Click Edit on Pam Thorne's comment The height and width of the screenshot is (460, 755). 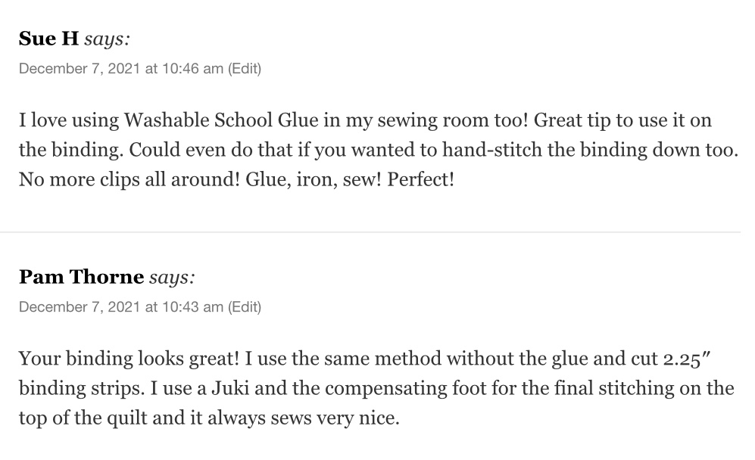tap(245, 307)
